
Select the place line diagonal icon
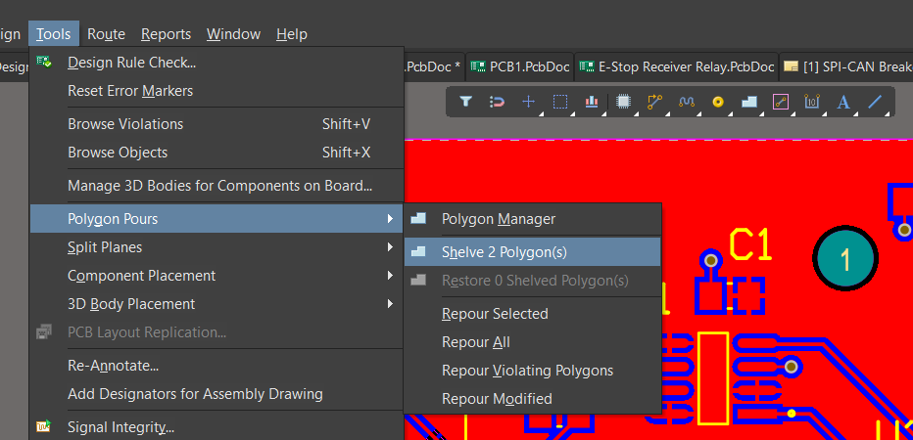click(x=875, y=102)
